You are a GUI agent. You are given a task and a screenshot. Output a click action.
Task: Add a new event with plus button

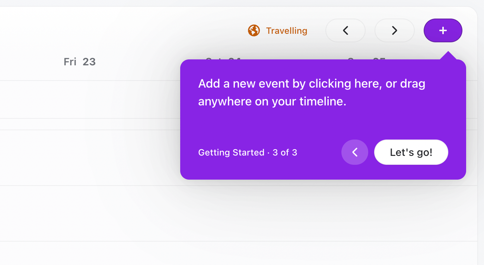tap(443, 30)
